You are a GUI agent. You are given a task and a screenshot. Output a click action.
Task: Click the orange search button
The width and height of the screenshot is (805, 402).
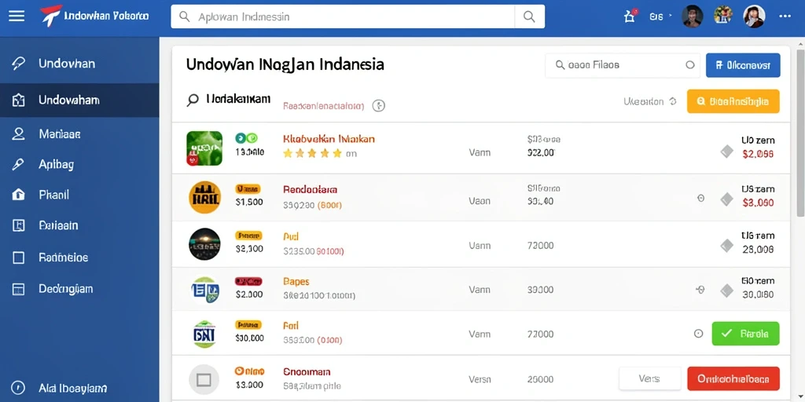pos(733,101)
